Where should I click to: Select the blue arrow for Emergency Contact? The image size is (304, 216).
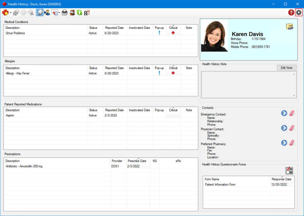click(x=284, y=113)
